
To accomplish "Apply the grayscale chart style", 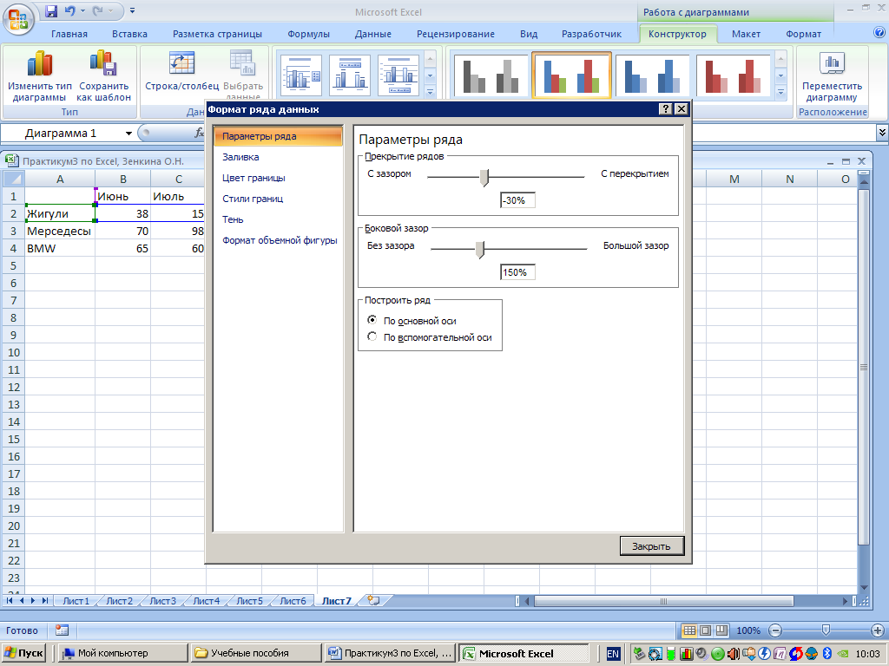I will (491, 75).
